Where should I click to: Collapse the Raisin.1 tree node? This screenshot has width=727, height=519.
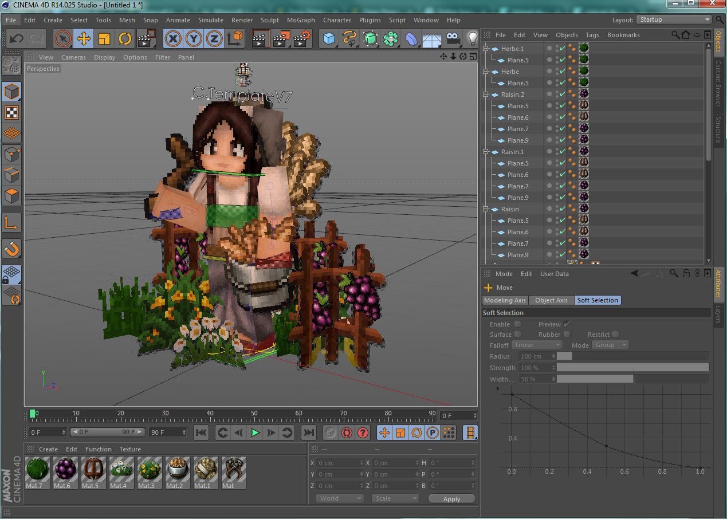(x=486, y=152)
